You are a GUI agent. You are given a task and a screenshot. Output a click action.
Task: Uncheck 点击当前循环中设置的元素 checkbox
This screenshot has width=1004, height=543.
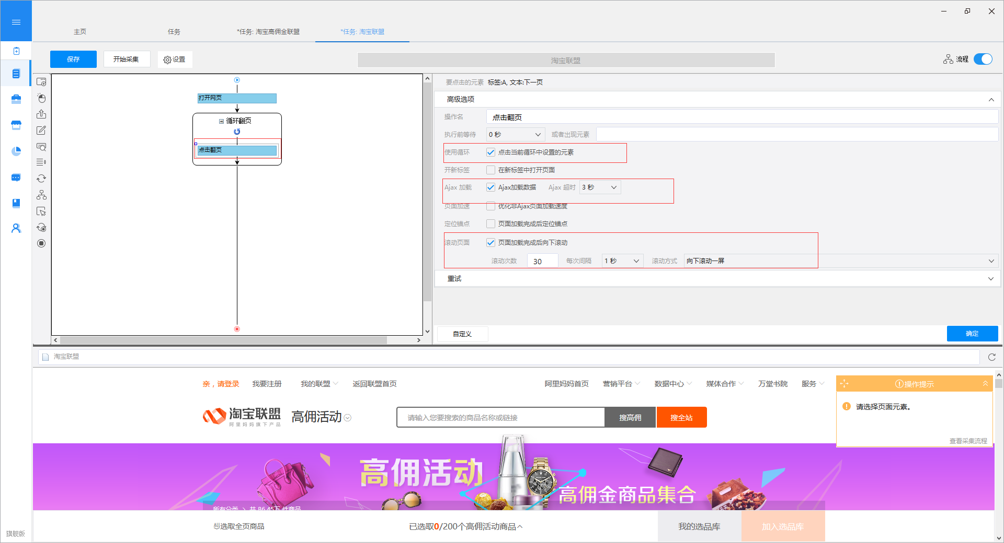[x=490, y=152]
